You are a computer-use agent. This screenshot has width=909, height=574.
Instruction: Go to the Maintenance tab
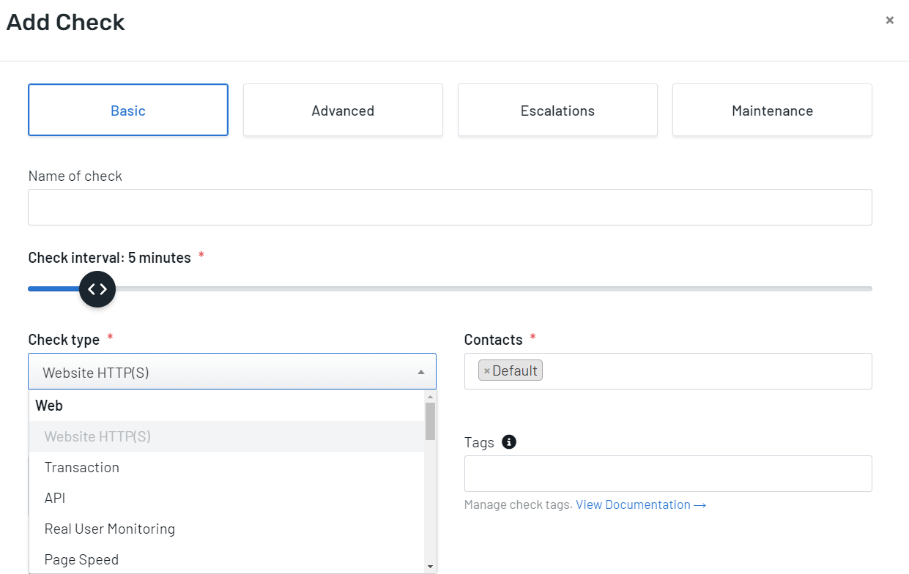pyautogui.click(x=772, y=110)
